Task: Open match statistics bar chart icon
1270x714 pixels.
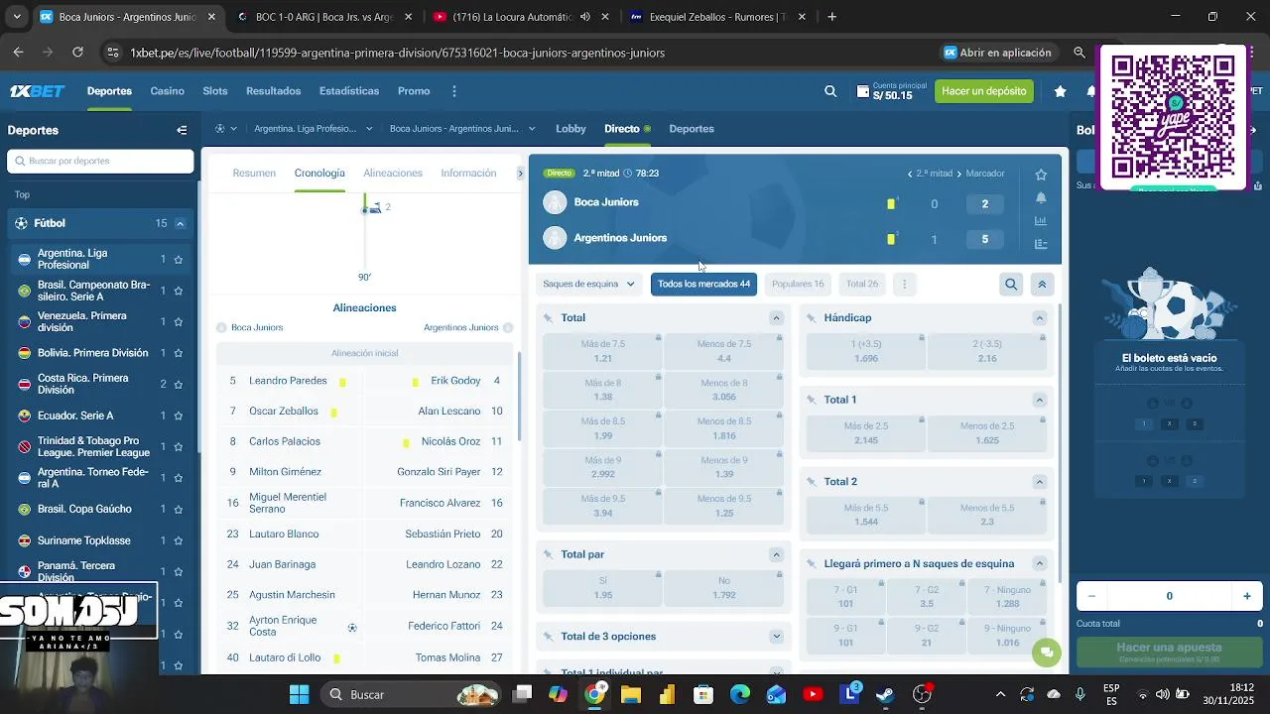Action: [1041, 220]
